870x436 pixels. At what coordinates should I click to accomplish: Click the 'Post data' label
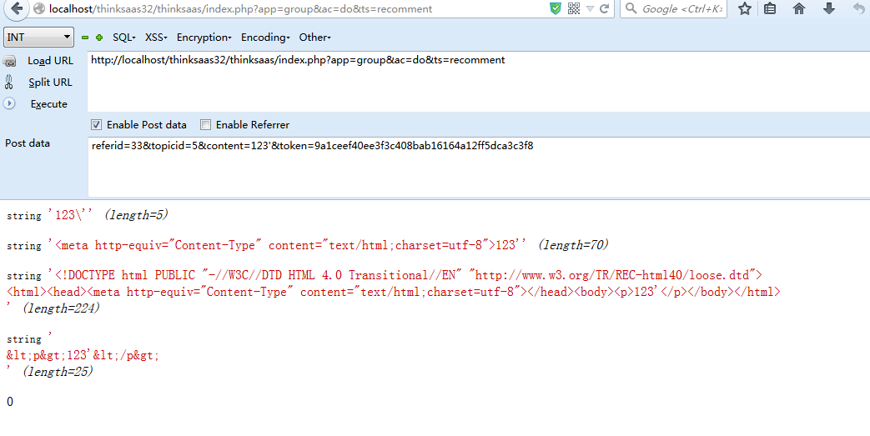click(x=28, y=143)
